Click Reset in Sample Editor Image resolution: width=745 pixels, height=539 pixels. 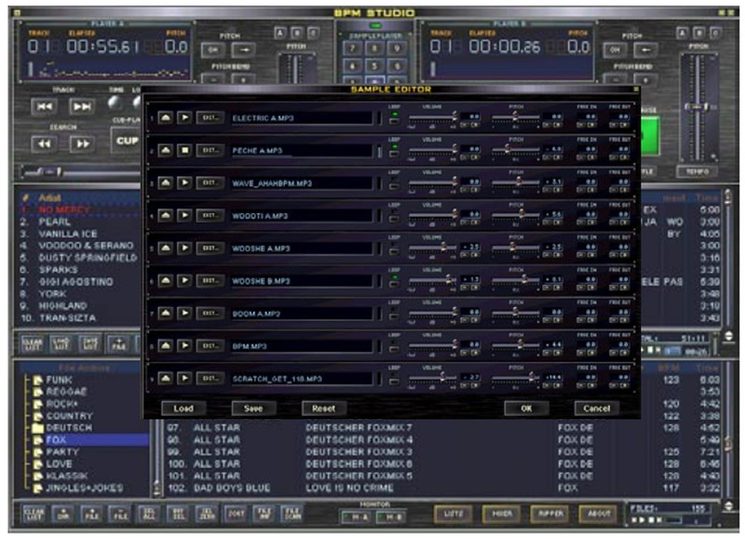point(323,409)
